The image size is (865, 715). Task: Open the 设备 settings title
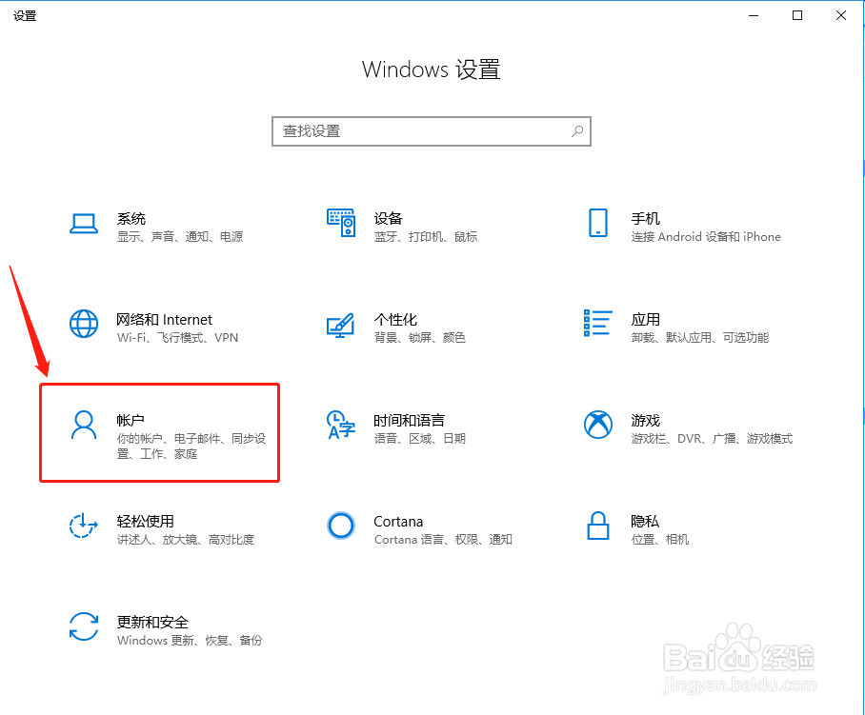click(389, 219)
